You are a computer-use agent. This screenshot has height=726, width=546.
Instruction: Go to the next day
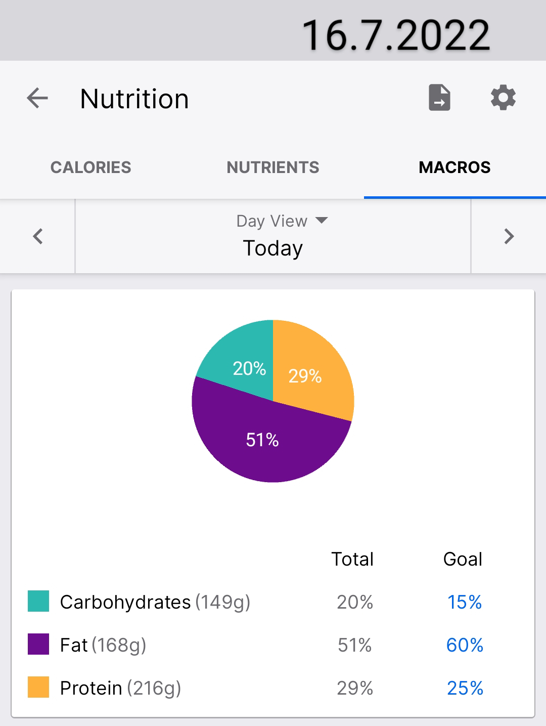tap(509, 236)
